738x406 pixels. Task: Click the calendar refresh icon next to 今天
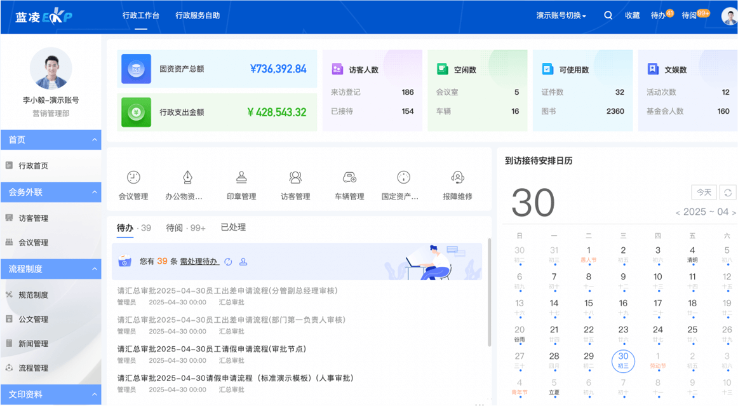pos(728,193)
